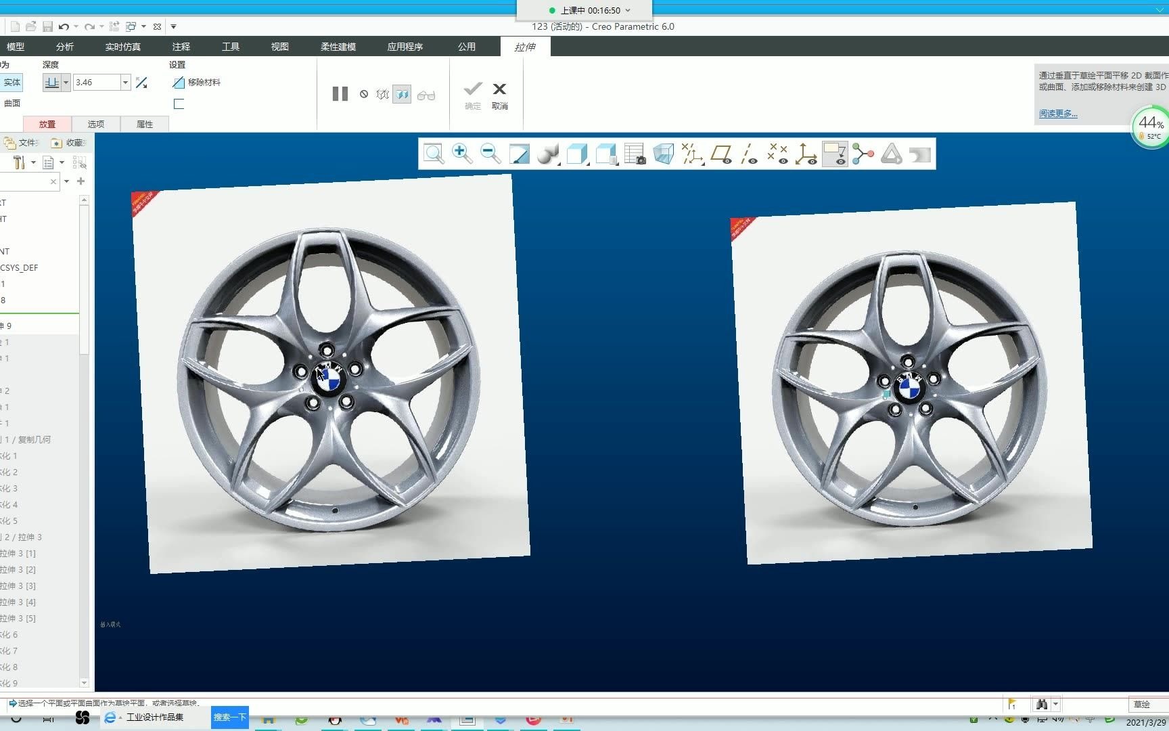Click the 阅读更多 link
1169x731 pixels.
pyautogui.click(x=1058, y=114)
